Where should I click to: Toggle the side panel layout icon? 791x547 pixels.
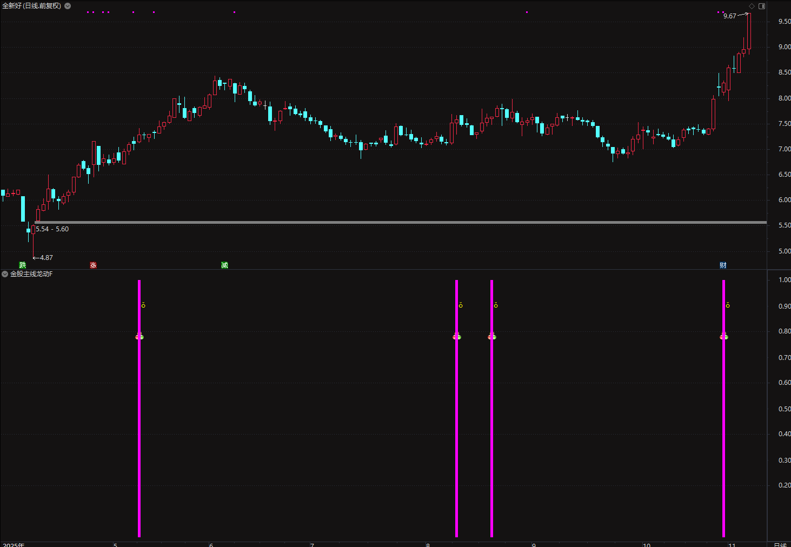pyautogui.click(x=762, y=6)
